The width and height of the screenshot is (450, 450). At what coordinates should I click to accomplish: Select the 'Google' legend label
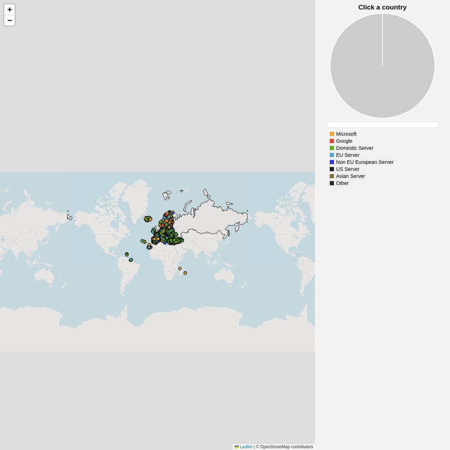(x=344, y=141)
